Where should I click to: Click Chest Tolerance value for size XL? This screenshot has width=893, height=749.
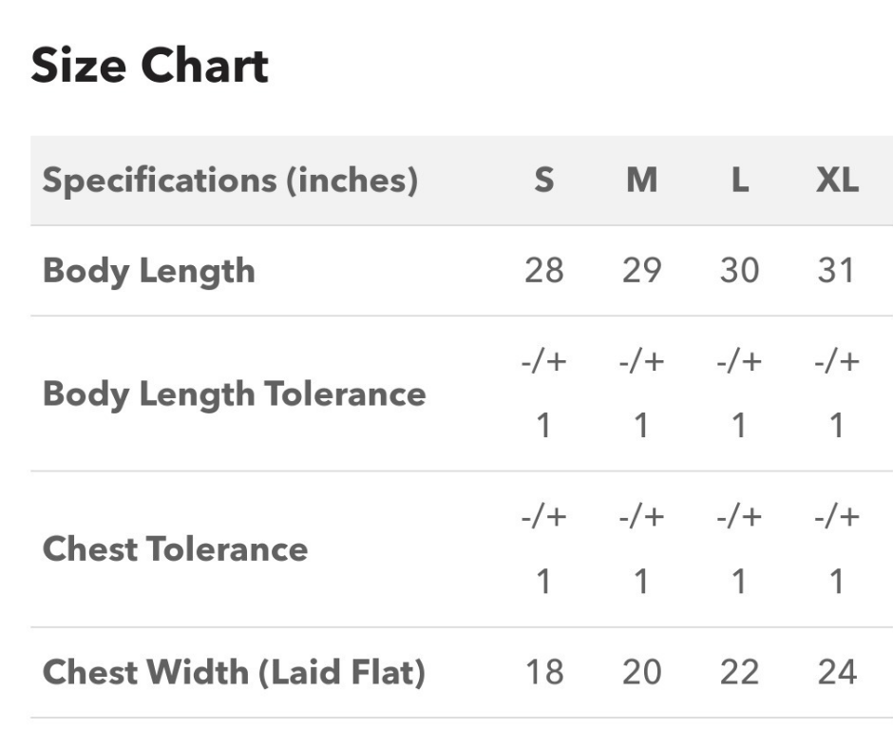click(836, 549)
